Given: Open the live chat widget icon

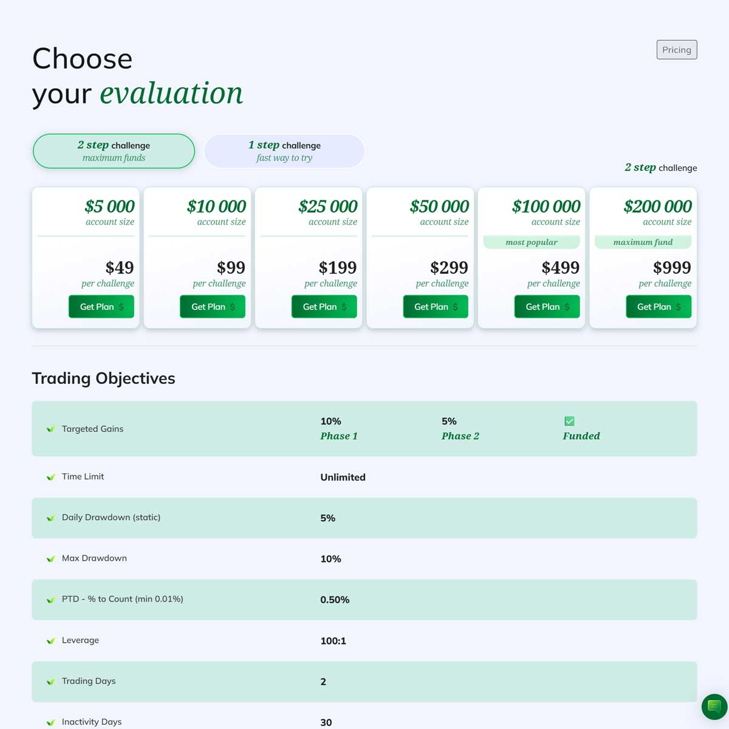Looking at the screenshot, I should tap(714, 707).
